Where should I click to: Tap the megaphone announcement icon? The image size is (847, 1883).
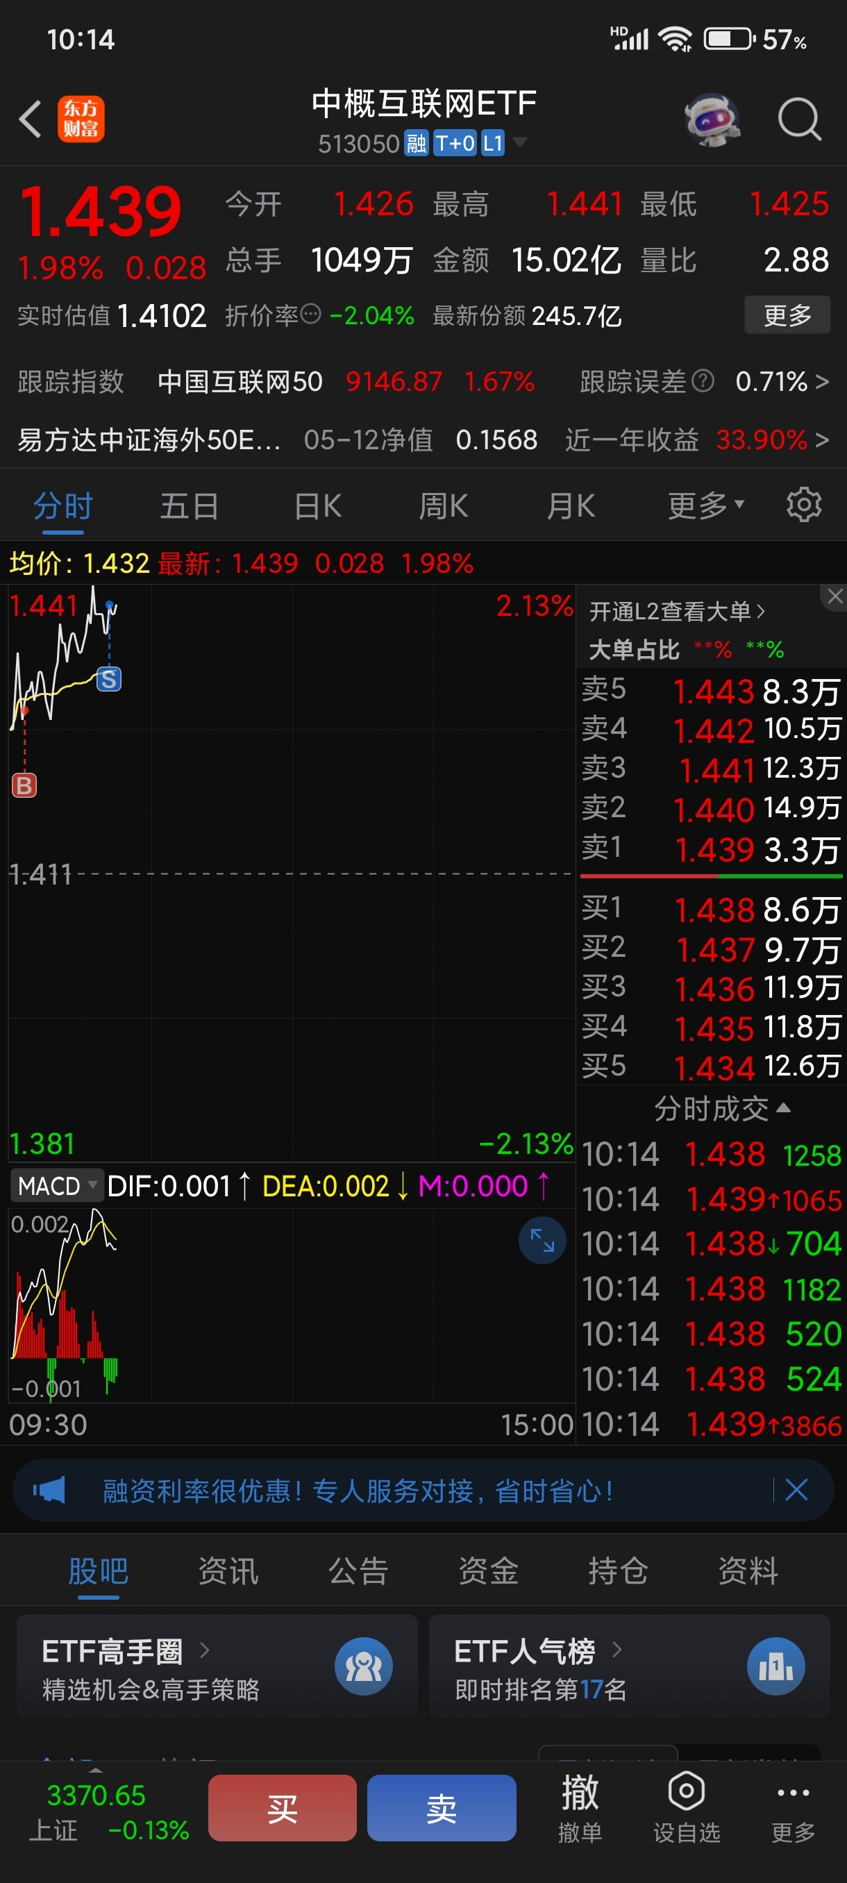pos(49,1490)
